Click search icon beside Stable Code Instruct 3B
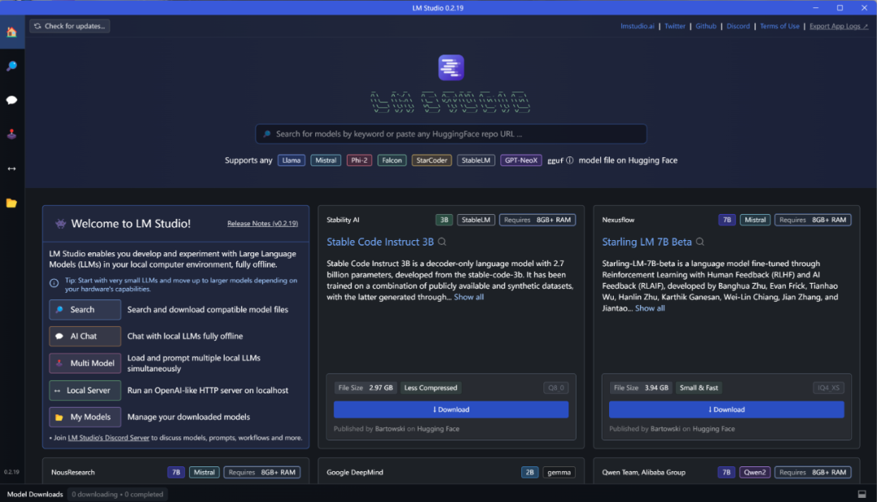877x502 pixels. coord(442,242)
